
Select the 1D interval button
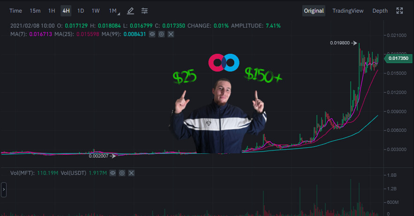(x=81, y=11)
